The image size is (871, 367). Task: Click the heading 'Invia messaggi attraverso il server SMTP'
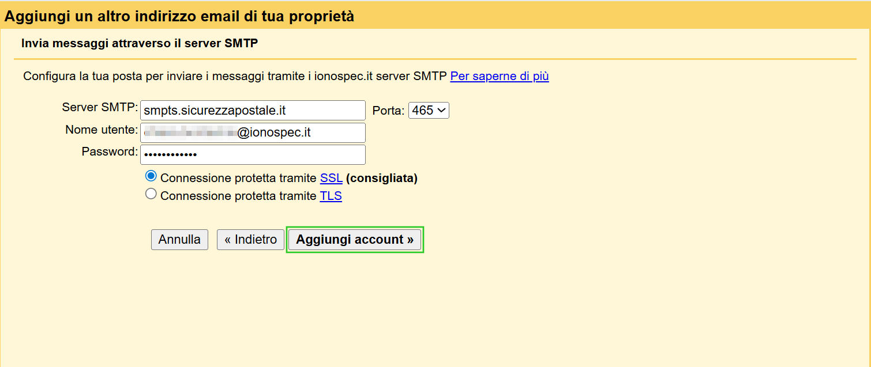tap(139, 44)
